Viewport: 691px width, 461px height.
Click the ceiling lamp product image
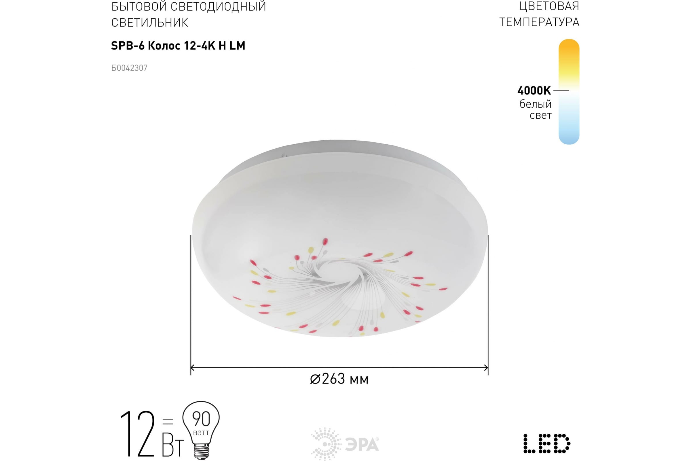pos(340,239)
